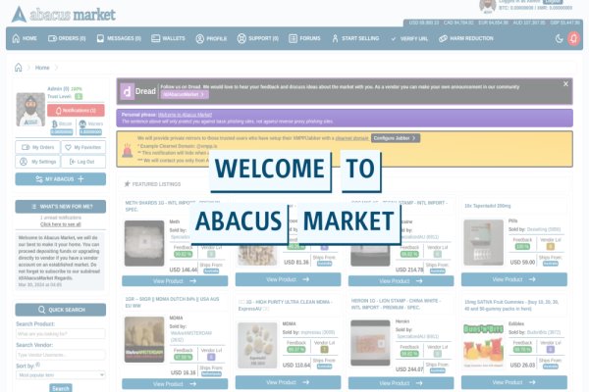Open My Favorites heart button
The width and height of the screenshot is (589, 392).
click(x=83, y=147)
